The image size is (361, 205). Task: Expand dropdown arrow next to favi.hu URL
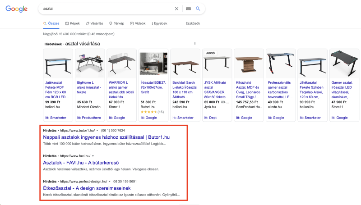(x=93, y=155)
